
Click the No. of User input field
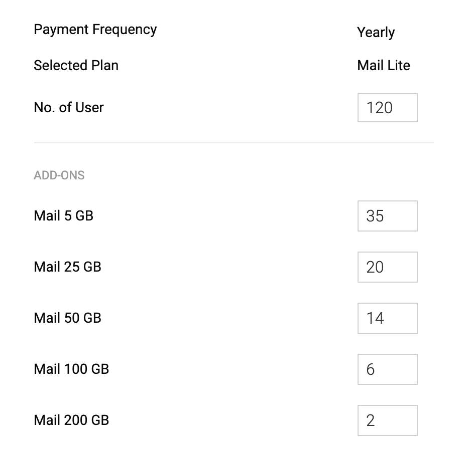point(387,108)
